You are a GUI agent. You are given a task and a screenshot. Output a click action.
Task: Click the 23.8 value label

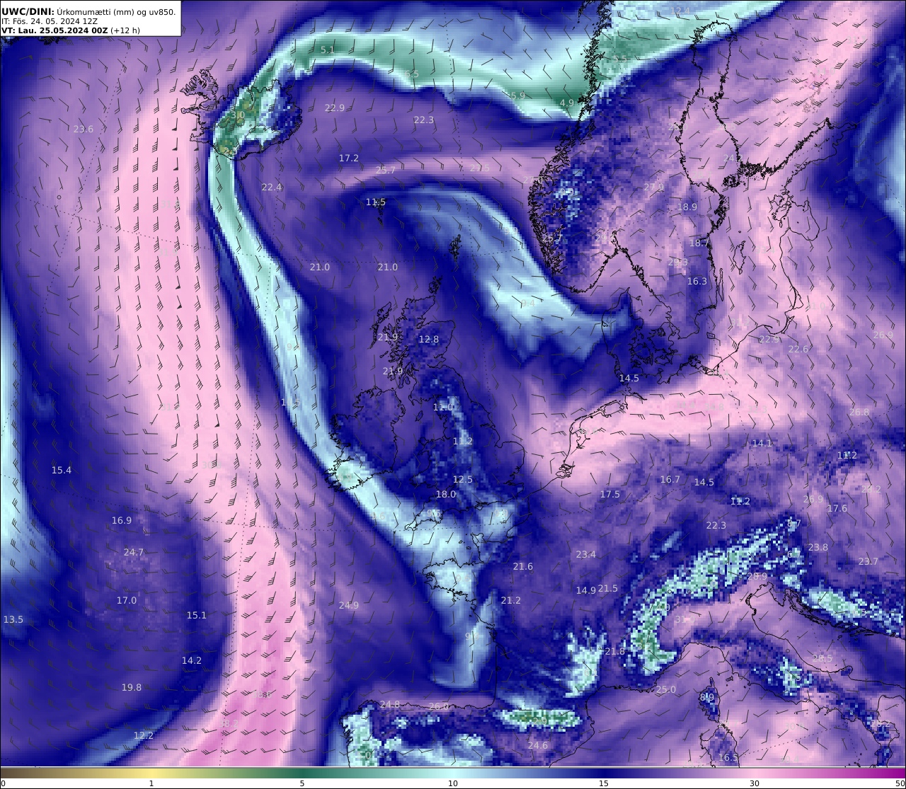click(818, 547)
